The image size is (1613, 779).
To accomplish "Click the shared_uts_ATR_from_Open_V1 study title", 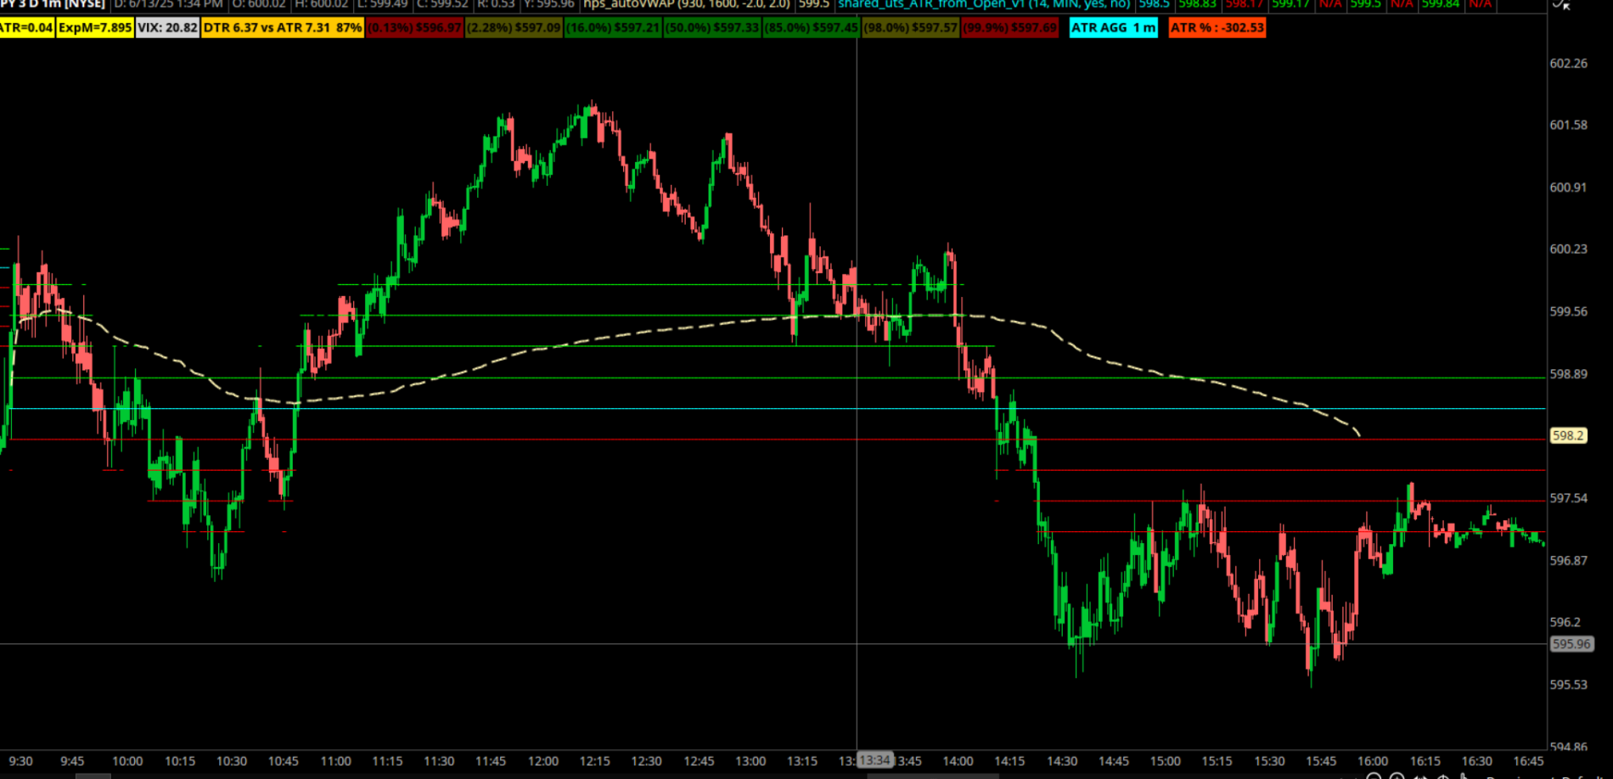I will point(984,4).
